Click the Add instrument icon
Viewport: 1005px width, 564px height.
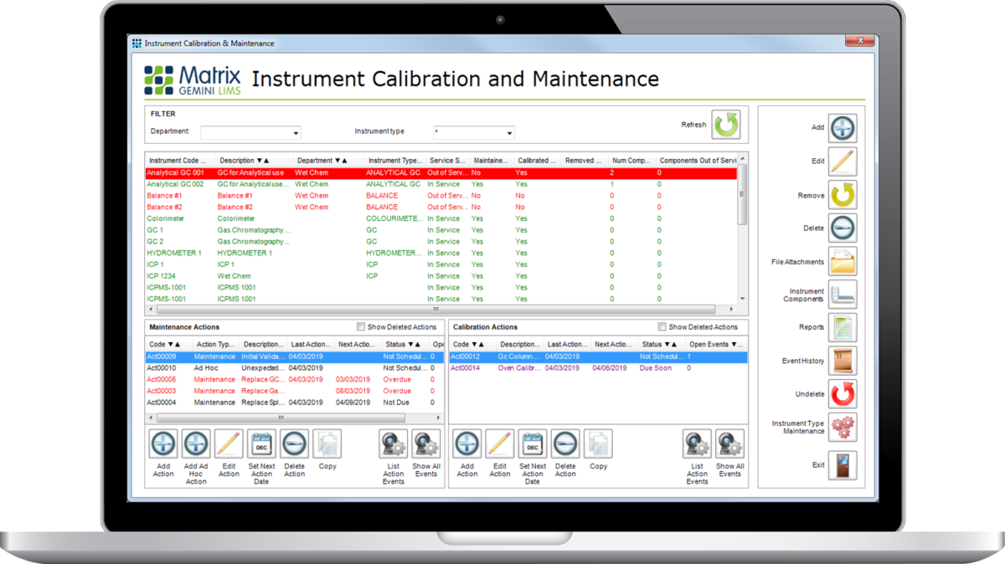coord(843,128)
